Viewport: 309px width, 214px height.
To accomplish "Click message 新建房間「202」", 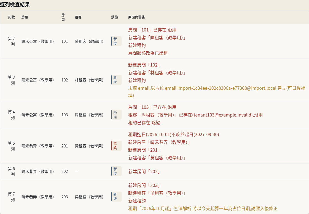I will 144,171.
